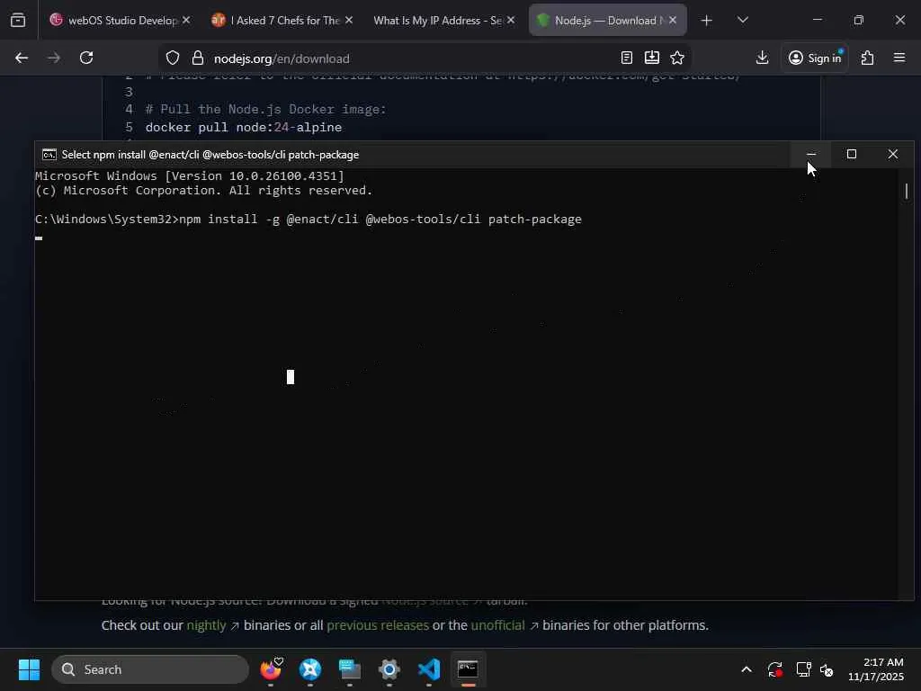Viewport: 921px width, 691px height.
Task: Open the nightly binaries link
Action: click(x=206, y=626)
